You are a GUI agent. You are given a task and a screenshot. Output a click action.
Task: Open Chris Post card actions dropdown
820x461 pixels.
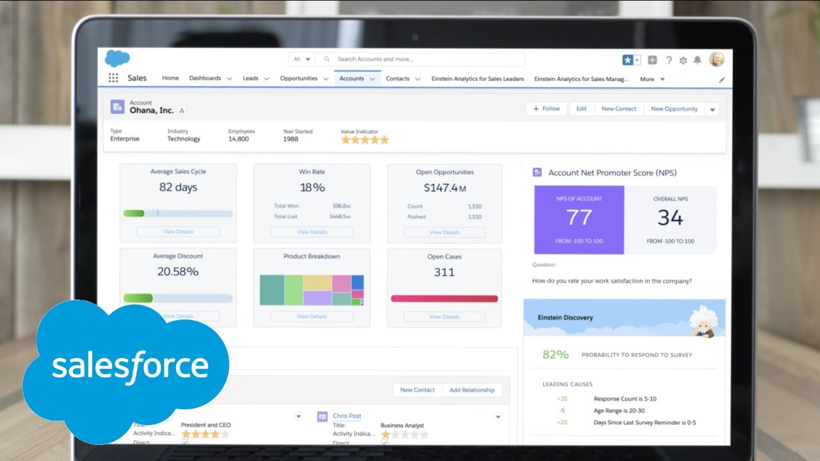pyautogui.click(x=498, y=417)
